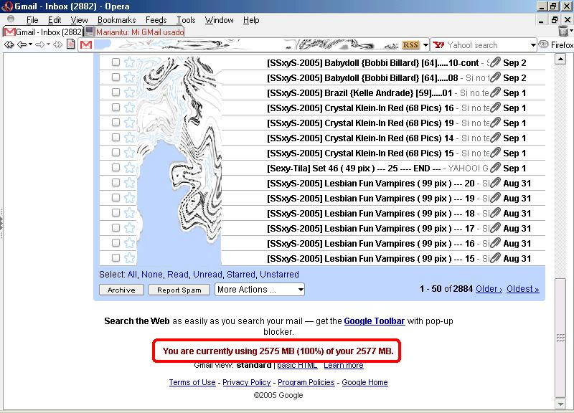Viewport: 574px width, 413px height.
Task: Select the Crystal Klein-In Red 16 checkbox
Action: point(116,107)
